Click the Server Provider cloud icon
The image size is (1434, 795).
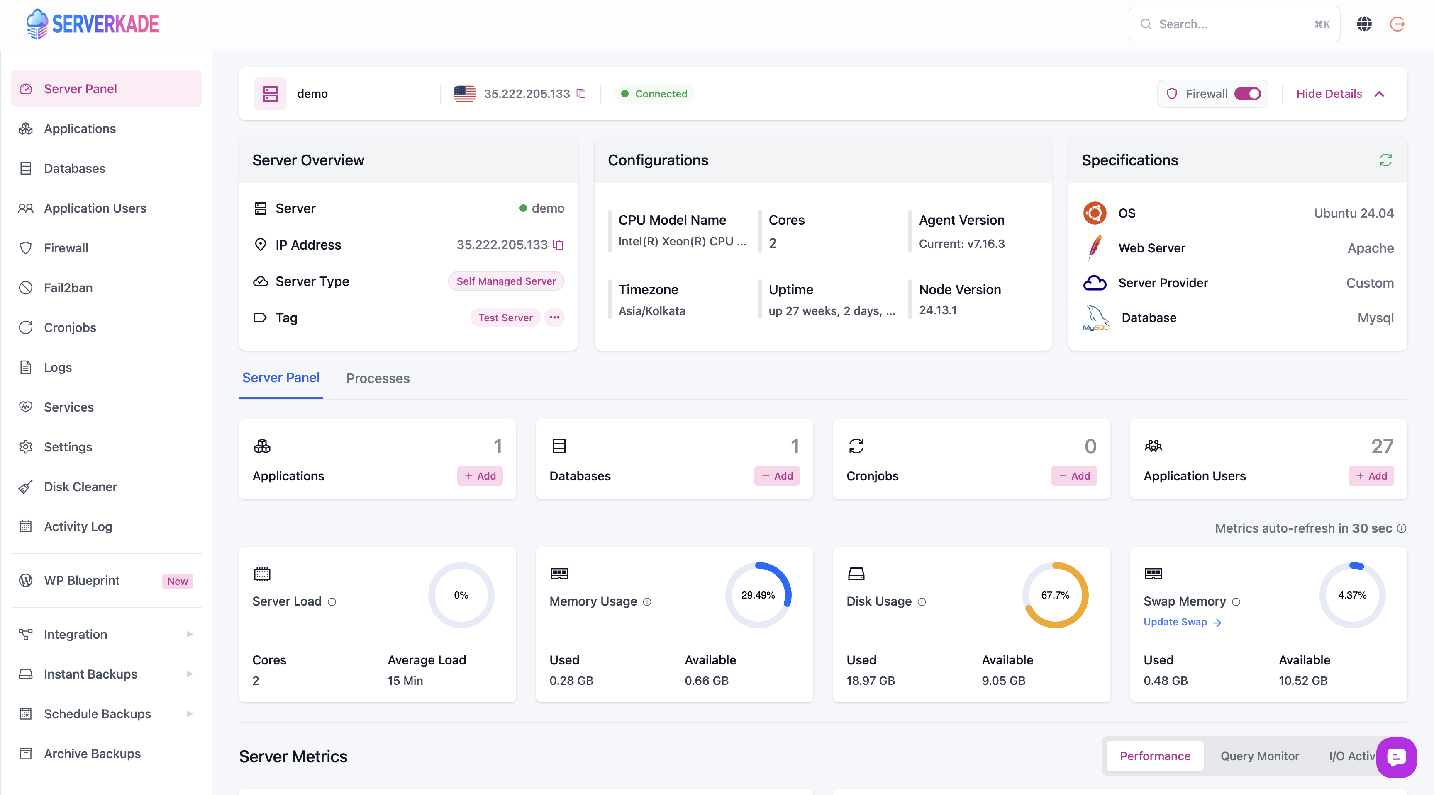[x=1095, y=282]
